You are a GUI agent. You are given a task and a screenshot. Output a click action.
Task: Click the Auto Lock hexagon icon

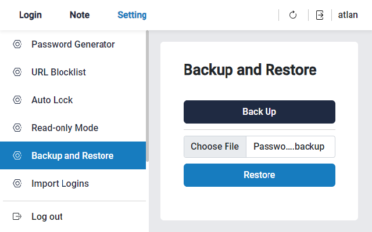click(17, 100)
